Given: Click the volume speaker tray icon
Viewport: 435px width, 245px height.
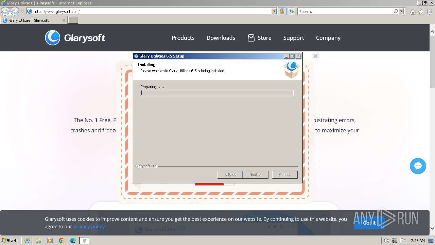Looking at the screenshot, I should point(386,241).
